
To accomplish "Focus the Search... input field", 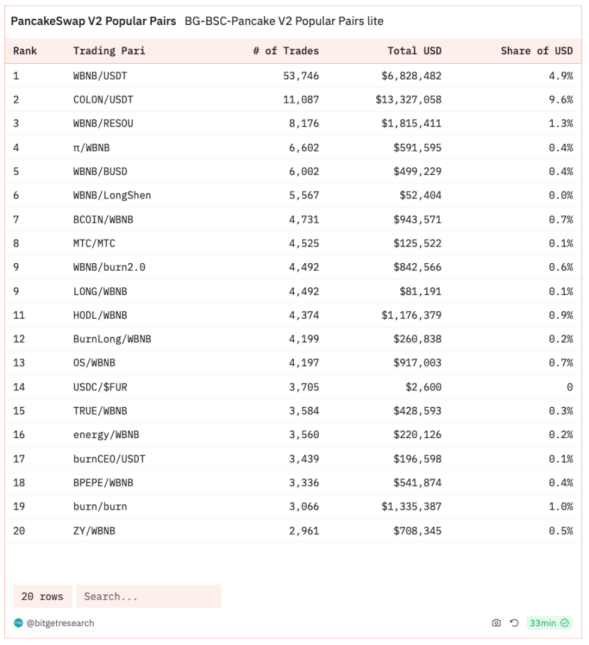I will point(149,596).
